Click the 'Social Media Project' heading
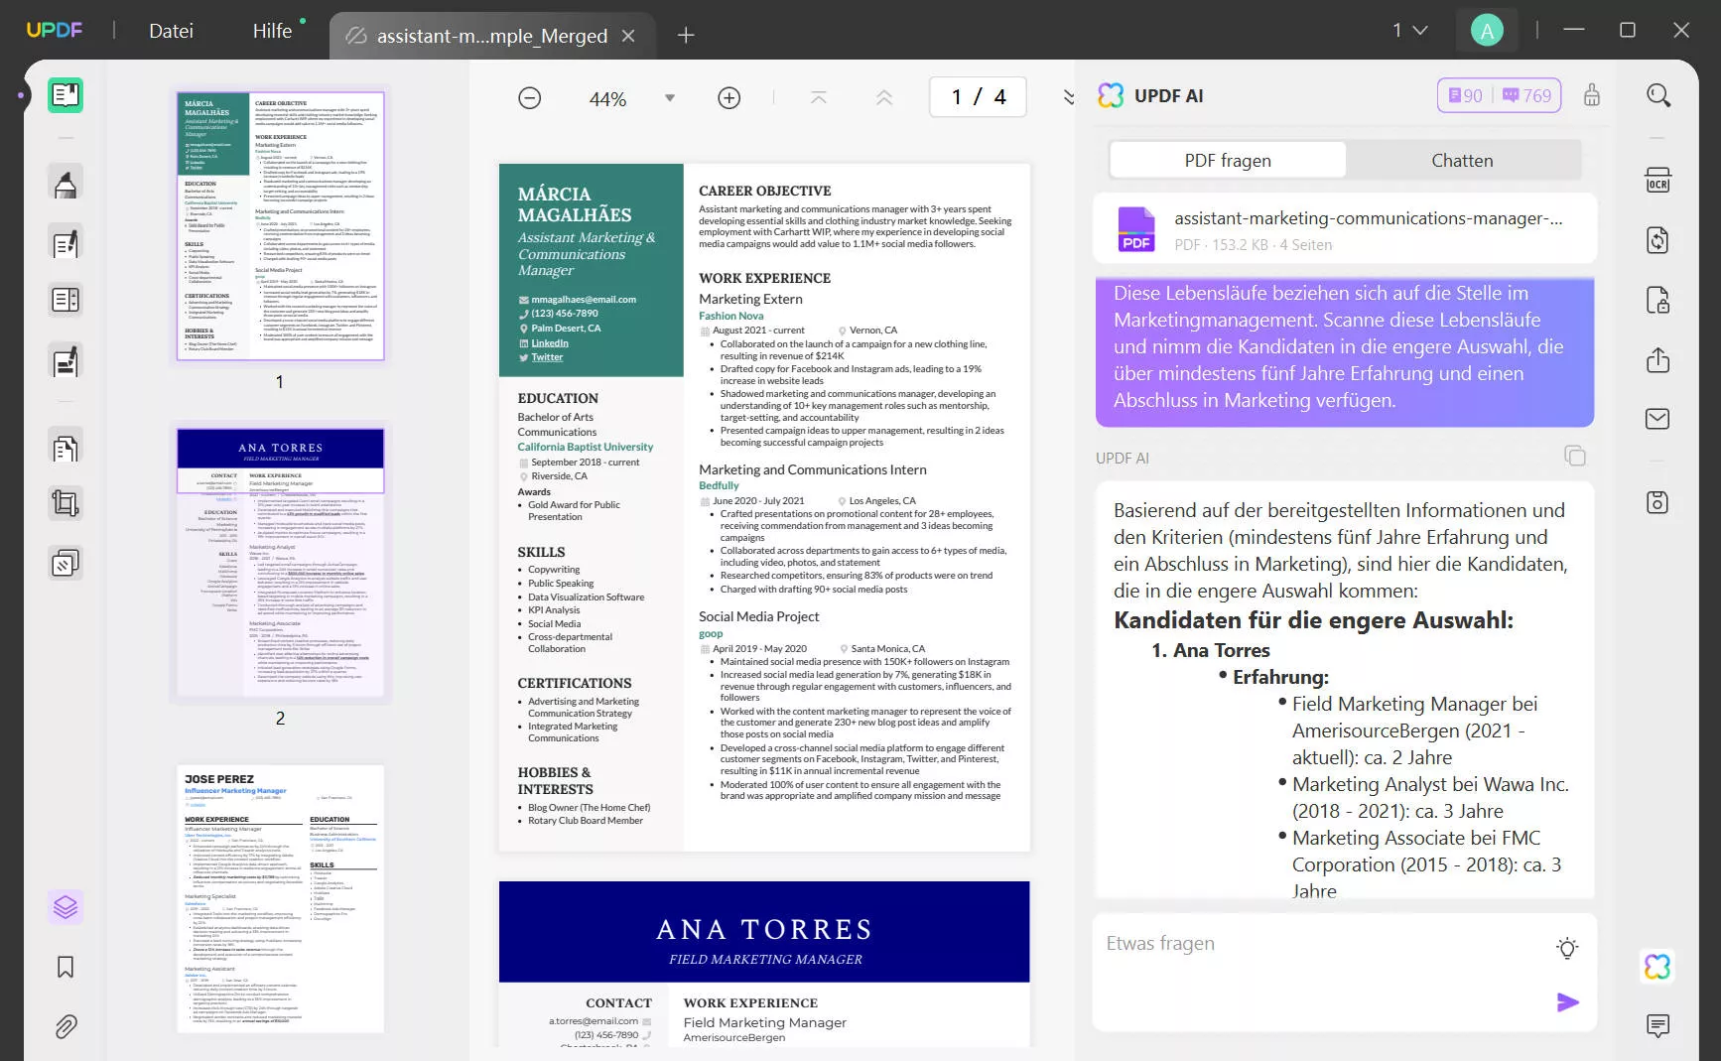Image resolution: width=1721 pixels, height=1061 pixels. click(x=759, y=616)
